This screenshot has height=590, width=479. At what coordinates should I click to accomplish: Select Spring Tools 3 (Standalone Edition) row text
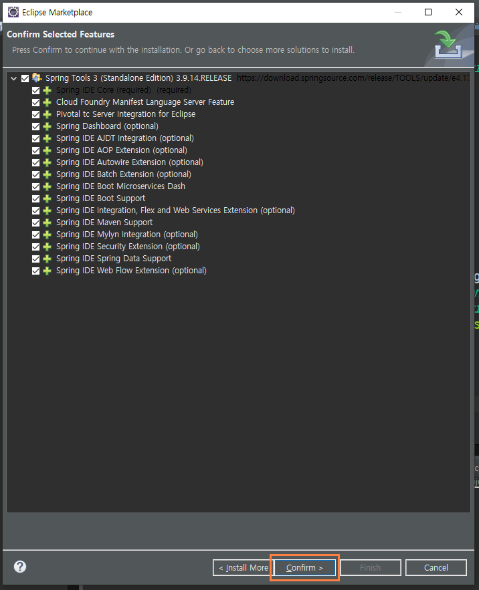tap(138, 78)
